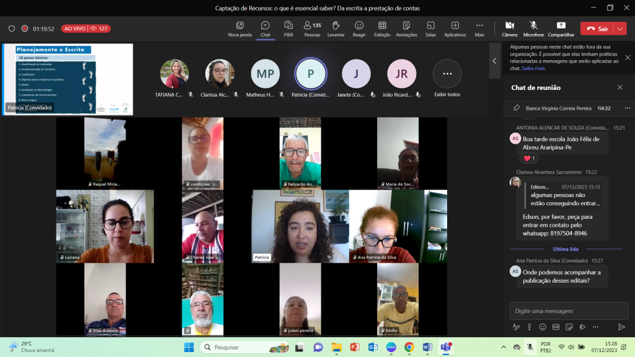Unmute the Microfone
Viewport: 635px width, 357px height.
coord(533,29)
